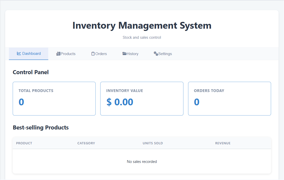Click the Total Products card
284x180 pixels.
[x=54, y=98]
